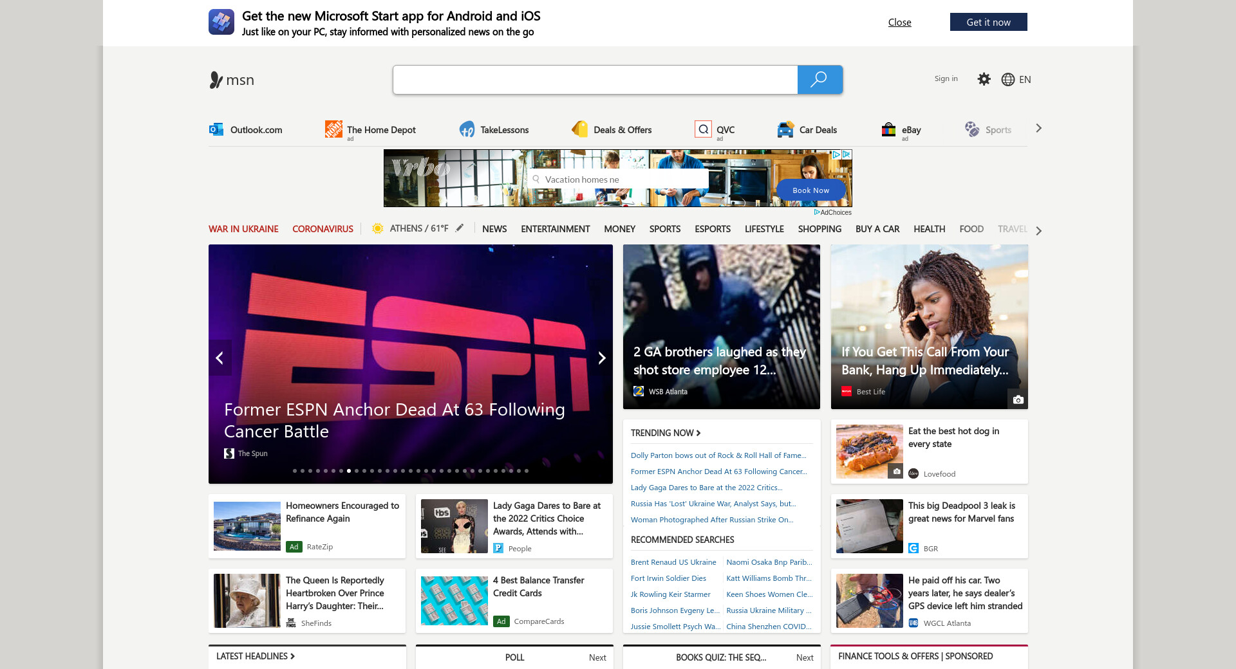Viewport: 1236px width, 669px height.
Task: Click the Get it now button
Action: click(988, 22)
